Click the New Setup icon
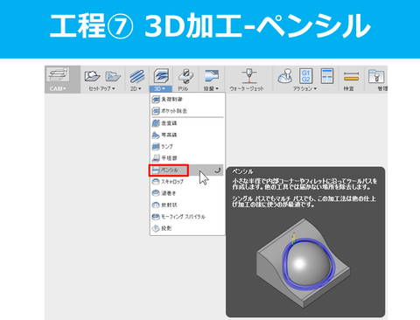Image resolution: width=420 pixels, height=320 pixels. click(x=92, y=76)
